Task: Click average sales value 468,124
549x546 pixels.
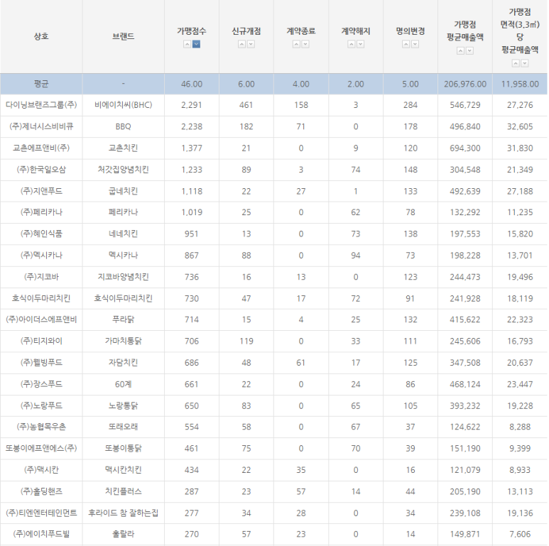Action: 465,384
